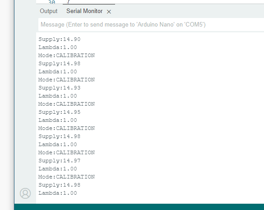
Task: Open the user profile icon in sidebar
Action: (x=25, y=193)
